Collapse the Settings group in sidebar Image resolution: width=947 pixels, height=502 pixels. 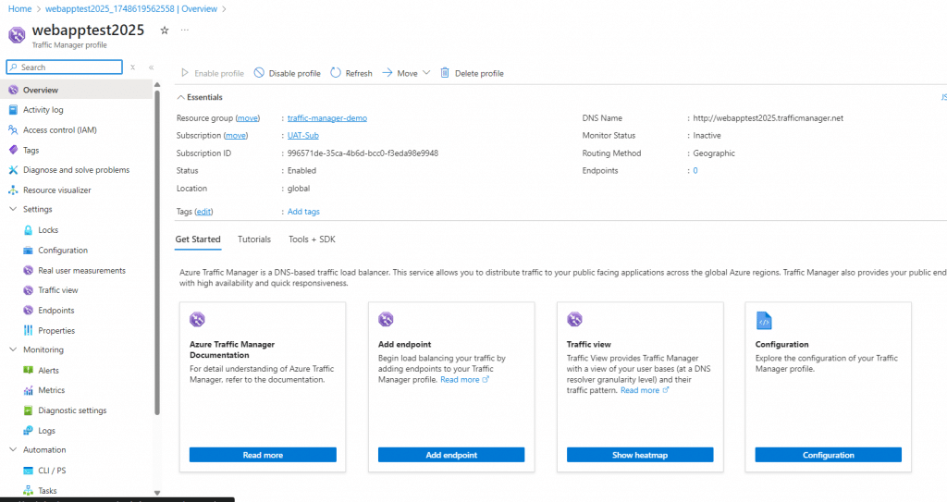[x=13, y=210]
